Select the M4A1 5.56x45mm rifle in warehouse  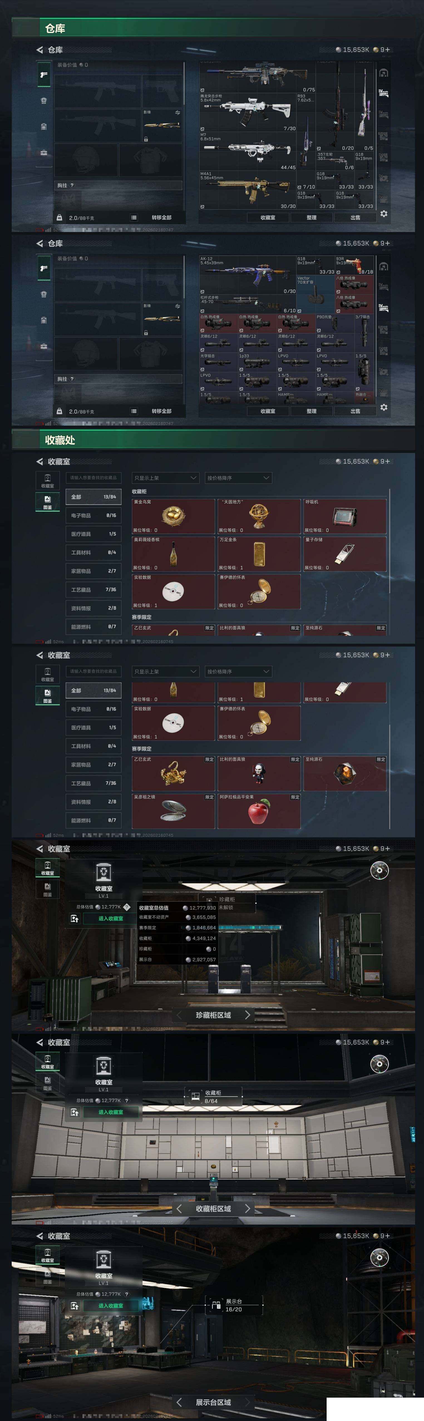pyautogui.click(x=248, y=190)
